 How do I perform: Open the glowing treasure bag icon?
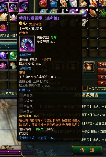tap(89, 67)
